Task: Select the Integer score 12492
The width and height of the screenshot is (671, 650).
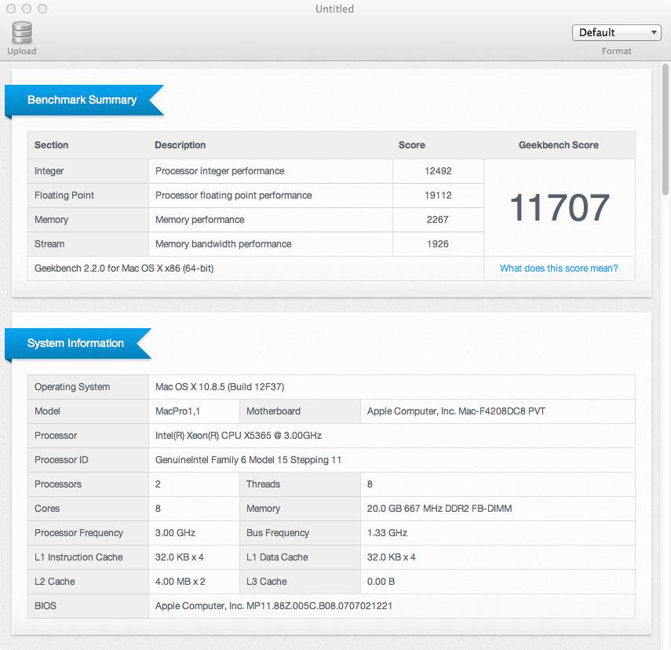Action: tap(438, 171)
